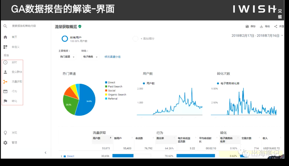Open the 电子商务 conversion dropdown
Image resolution: width=289 pixels, height=166 pixels.
click(x=90, y=57)
